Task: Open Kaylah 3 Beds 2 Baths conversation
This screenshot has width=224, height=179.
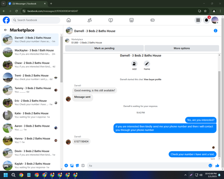Action: click(x=30, y=166)
